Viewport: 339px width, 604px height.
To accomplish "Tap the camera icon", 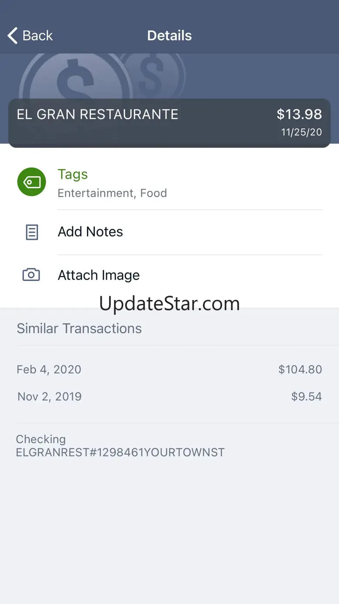I will (31, 275).
